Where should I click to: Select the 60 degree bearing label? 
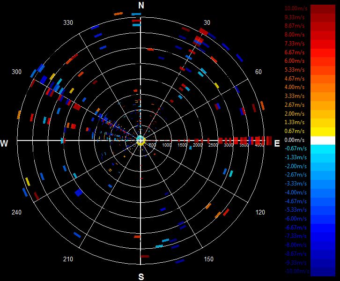click(x=258, y=72)
